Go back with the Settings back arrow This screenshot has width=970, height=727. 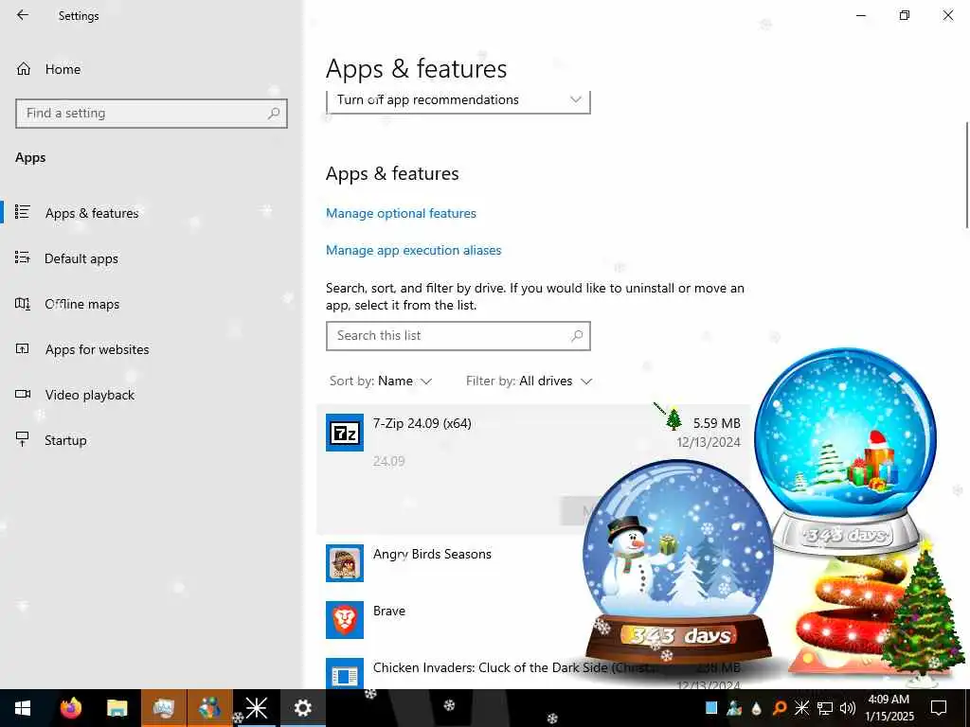coord(23,15)
